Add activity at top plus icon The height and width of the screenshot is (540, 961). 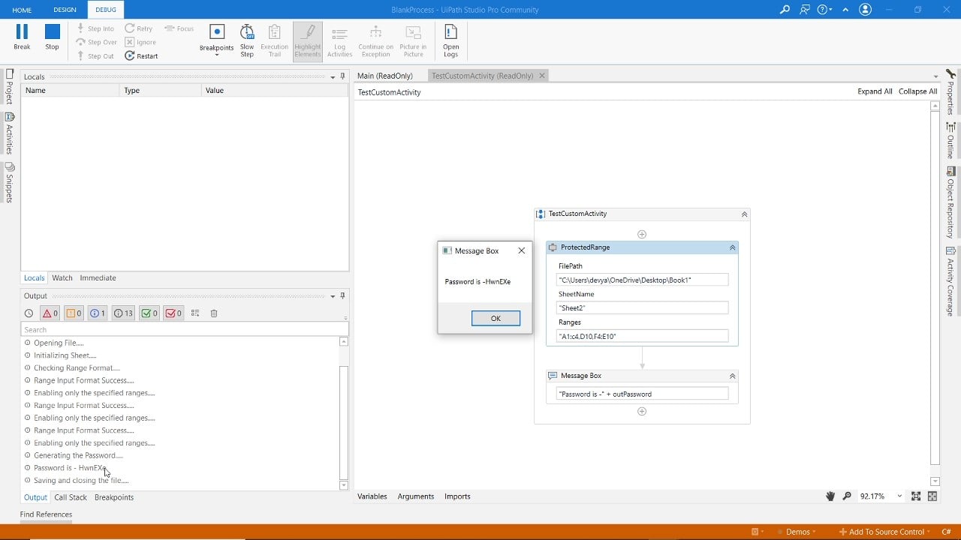pyautogui.click(x=642, y=234)
